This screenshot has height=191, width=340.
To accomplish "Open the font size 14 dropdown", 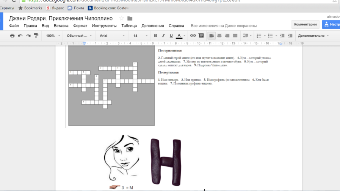I will (140, 36).
